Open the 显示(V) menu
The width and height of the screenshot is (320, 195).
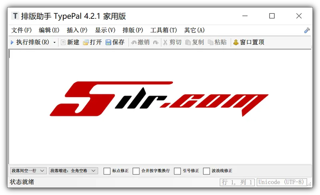(x=105, y=30)
